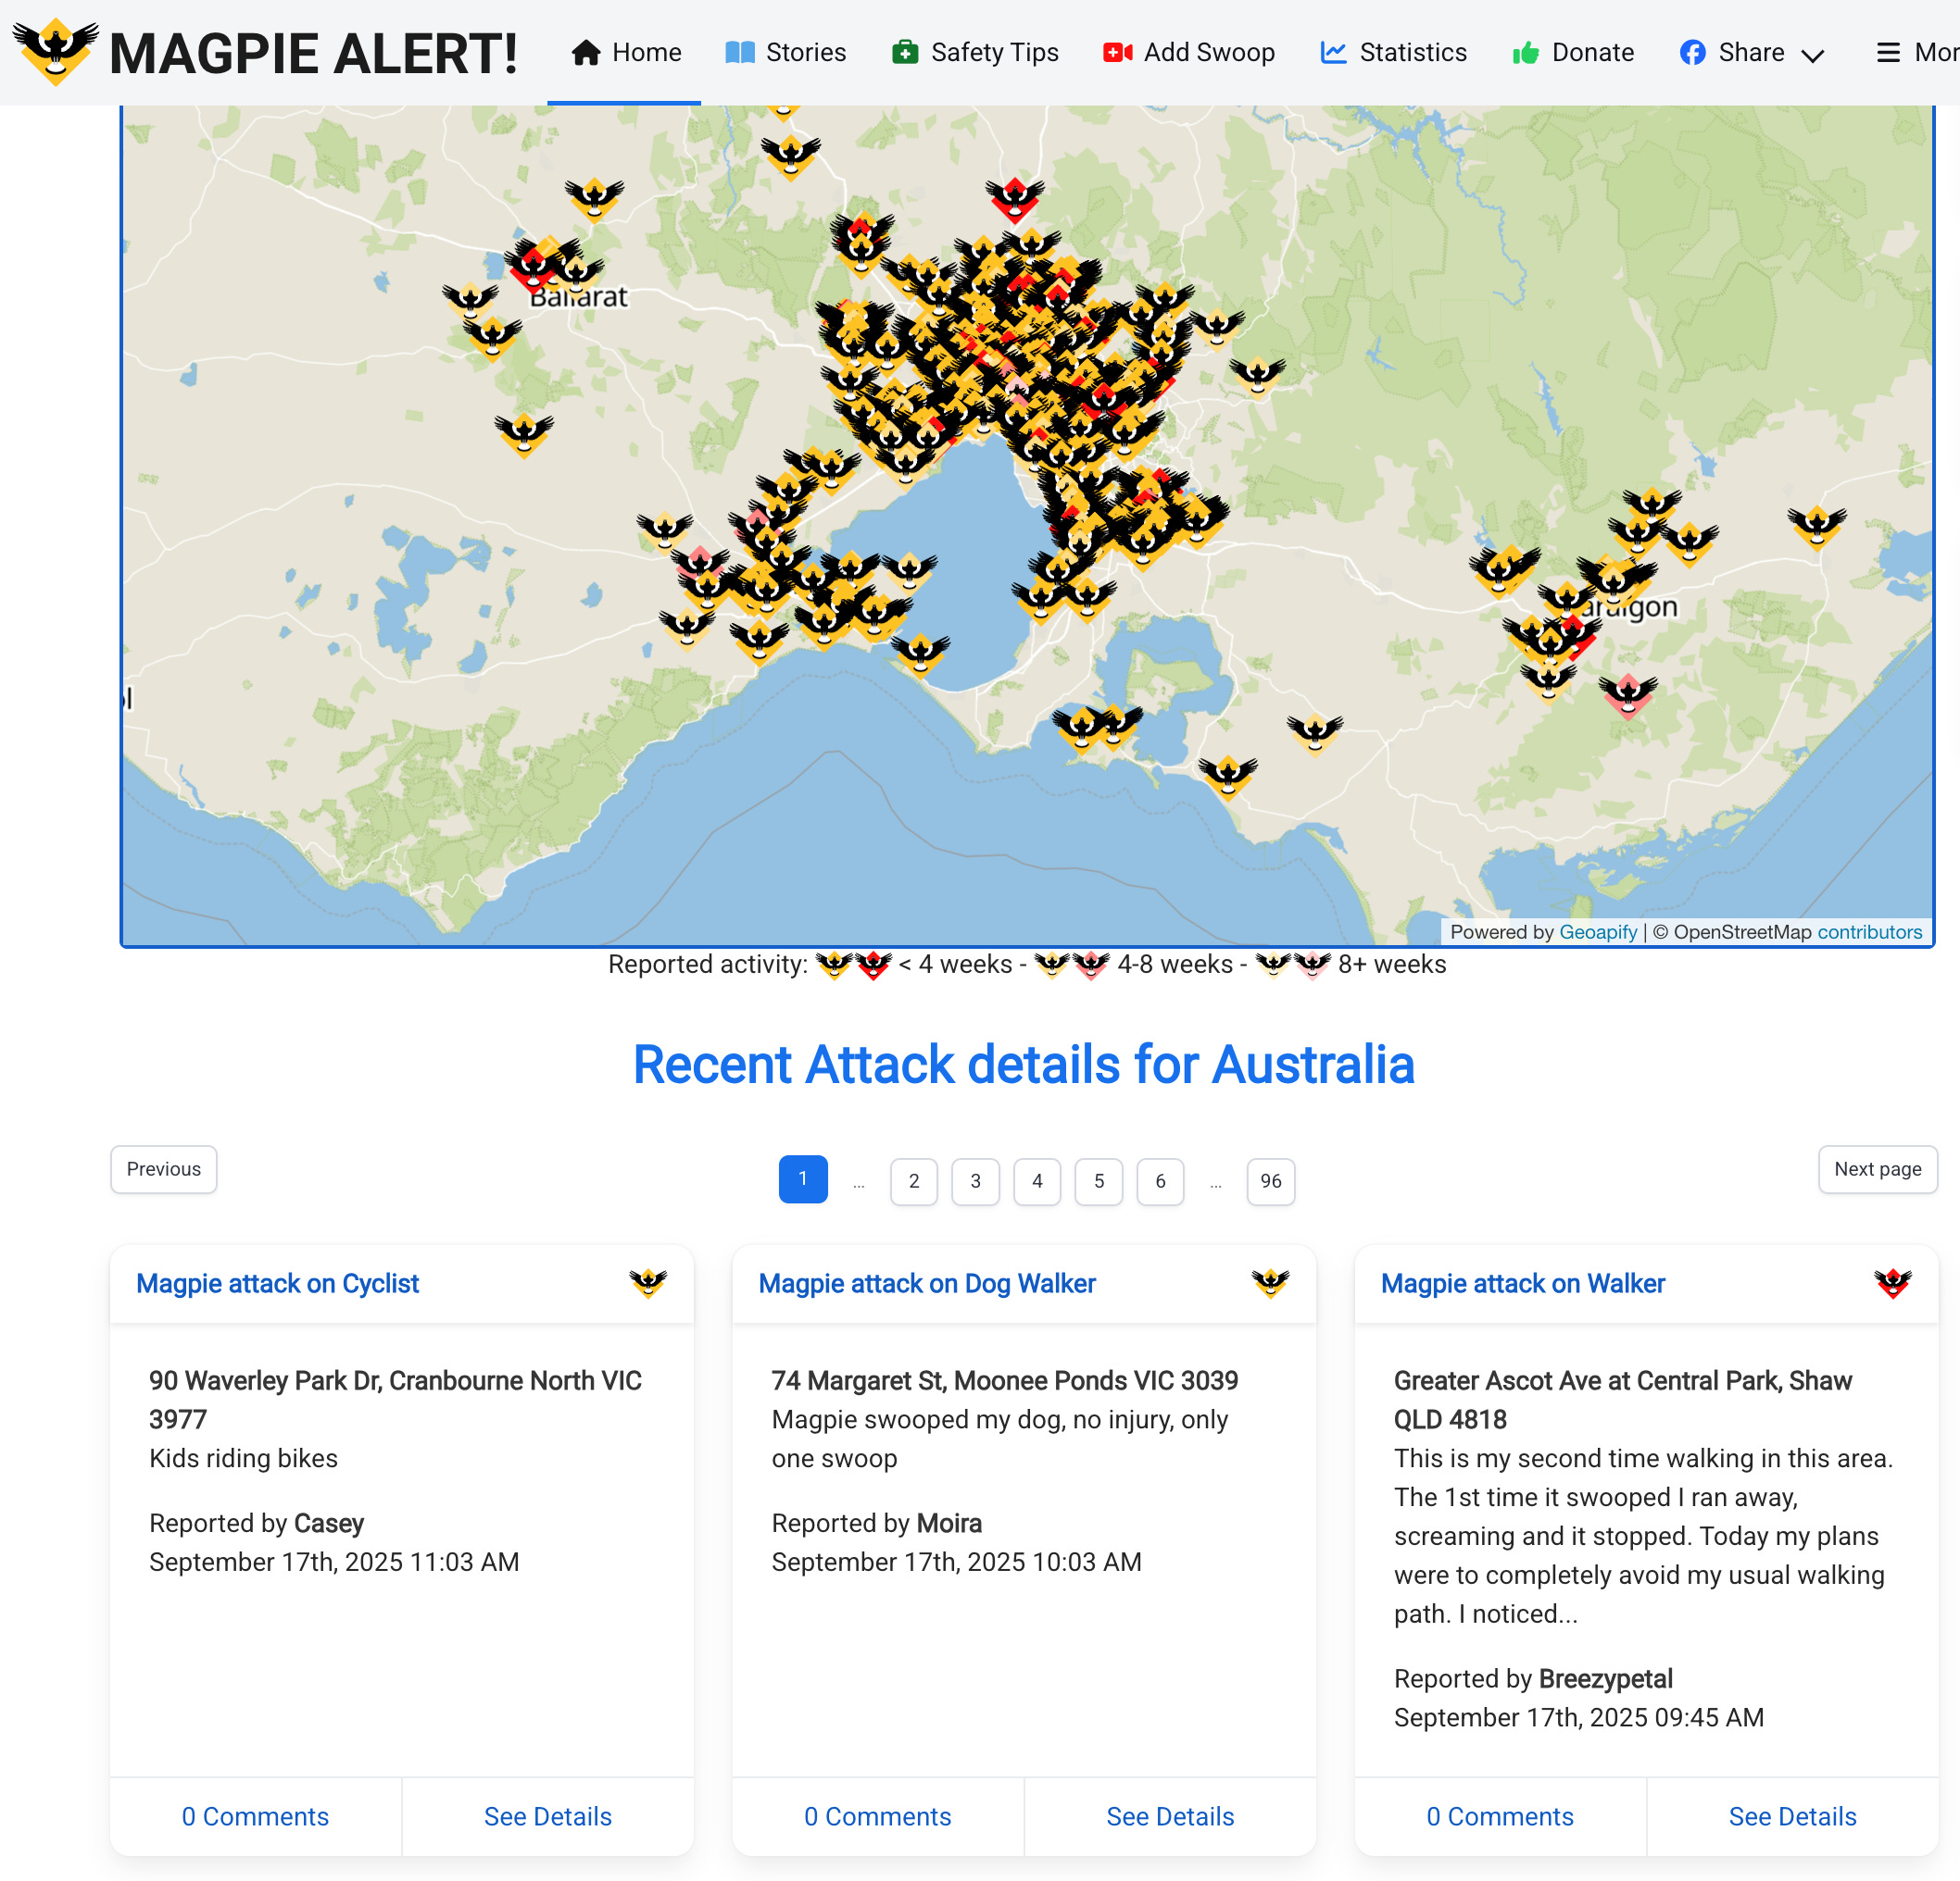Jump to page 96 of results

point(1270,1180)
